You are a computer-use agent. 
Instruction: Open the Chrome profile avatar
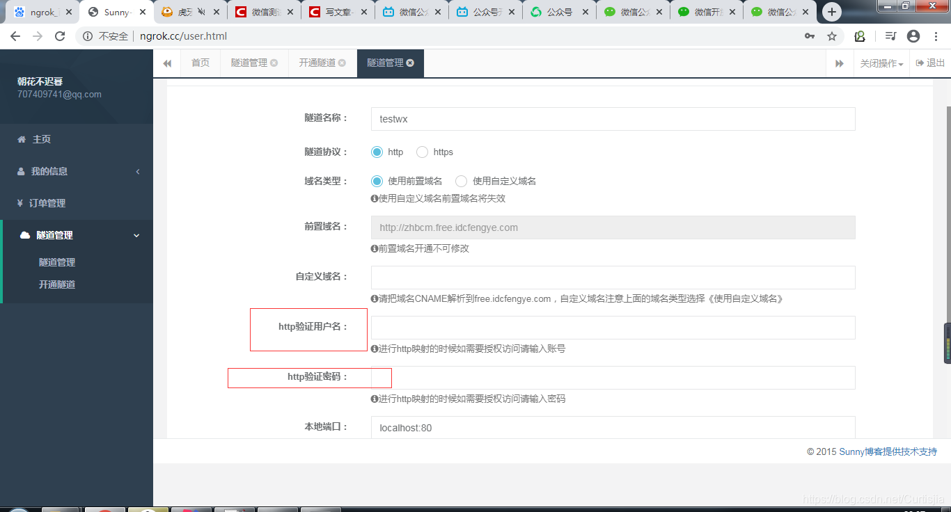coord(913,36)
